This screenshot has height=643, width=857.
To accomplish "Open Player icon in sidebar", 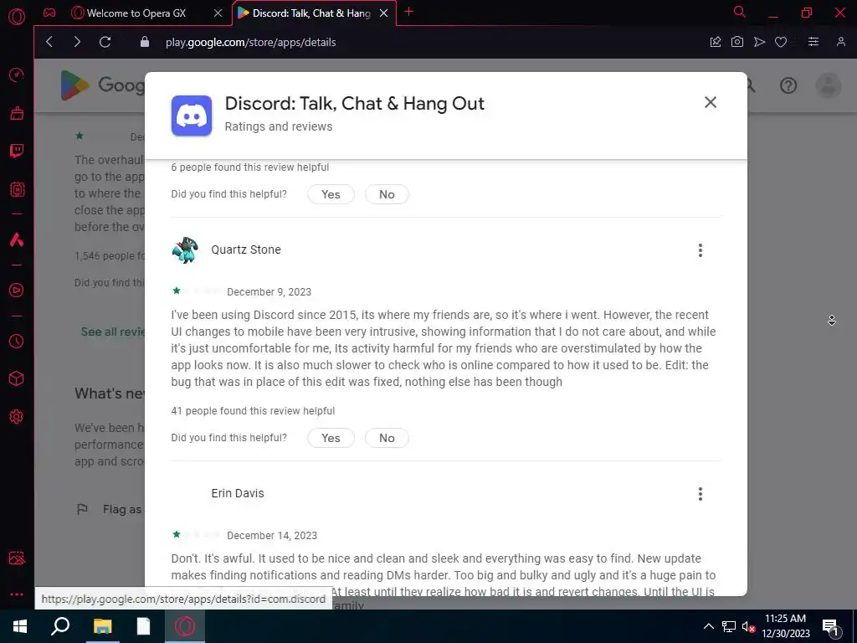I will click(17, 290).
